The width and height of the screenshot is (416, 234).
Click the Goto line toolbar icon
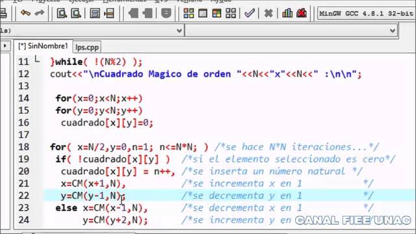[109, 13]
